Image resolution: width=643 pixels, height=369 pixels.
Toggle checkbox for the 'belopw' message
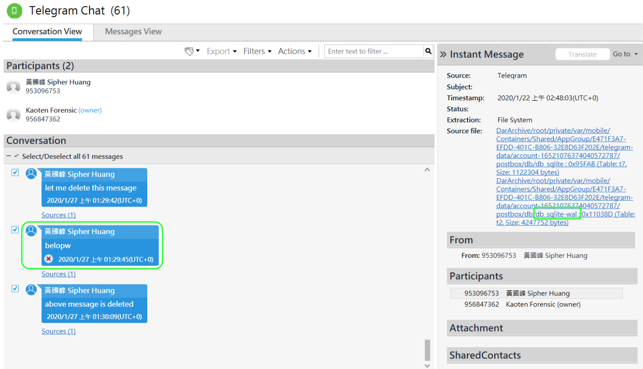tap(15, 230)
